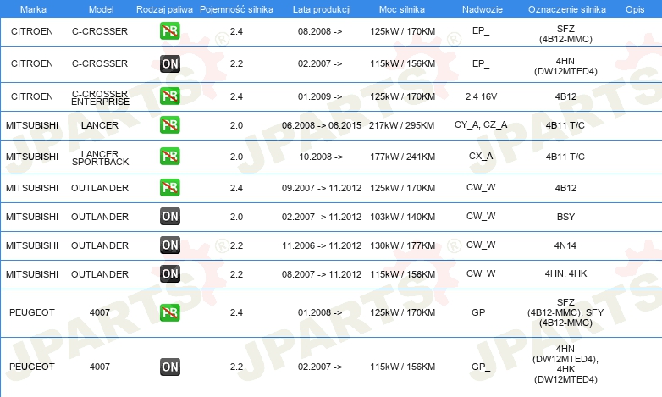Click the Rodzaj paliwa column header
The height and width of the screenshot is (397, 662).
164,9
